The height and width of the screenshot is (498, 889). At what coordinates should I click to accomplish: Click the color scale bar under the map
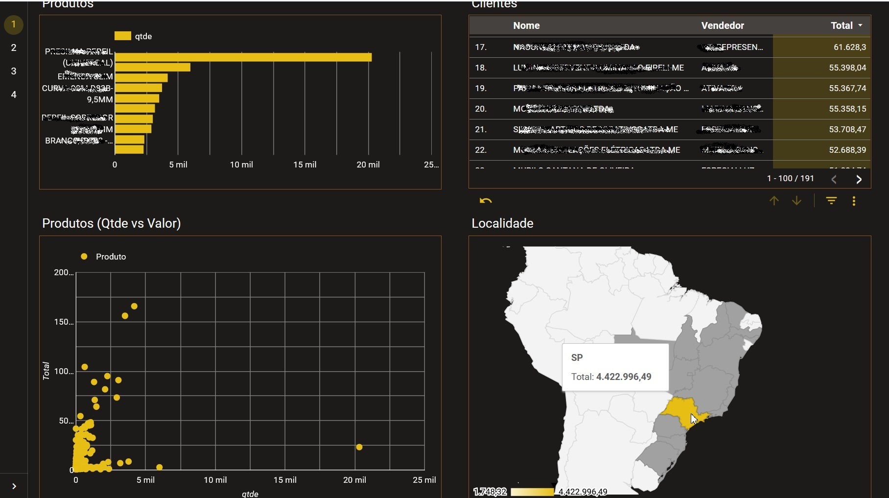(532, 492)
